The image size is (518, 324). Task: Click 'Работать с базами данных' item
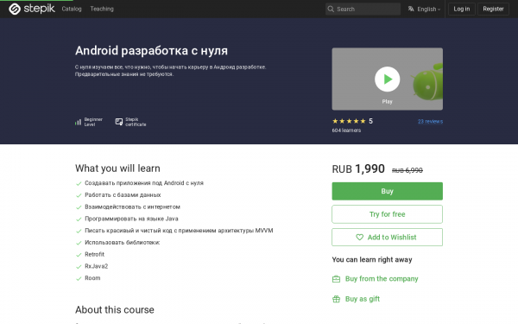[x=123, y=195]
